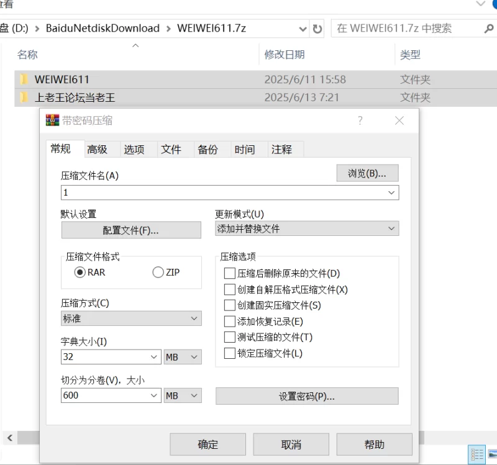497x465 pixels.
Task: Click the 配置文件(F)... button
Action: [131, 230]
